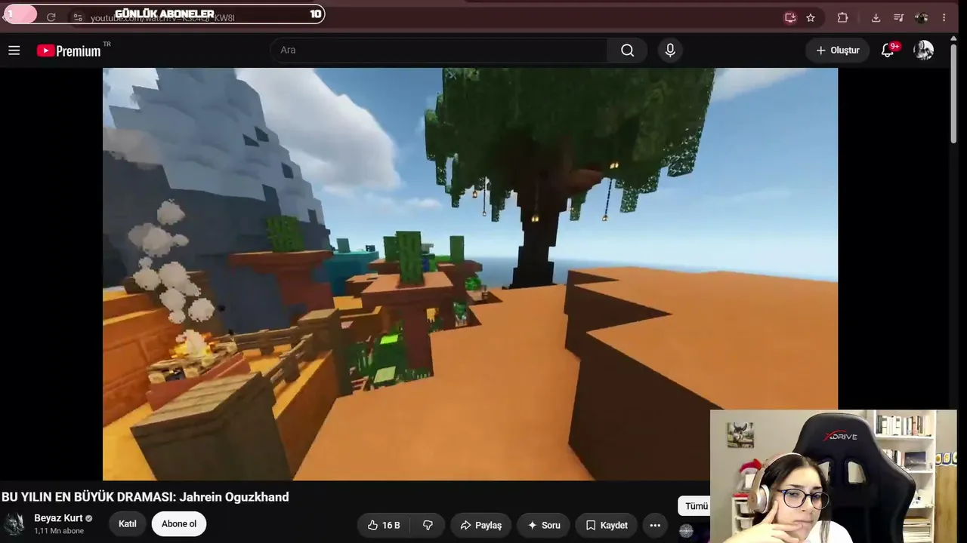Screen dimensions: 967x543
Task: Reload the page with browser refresh icon
Action: pyautogui.click(x=51, y=17)
